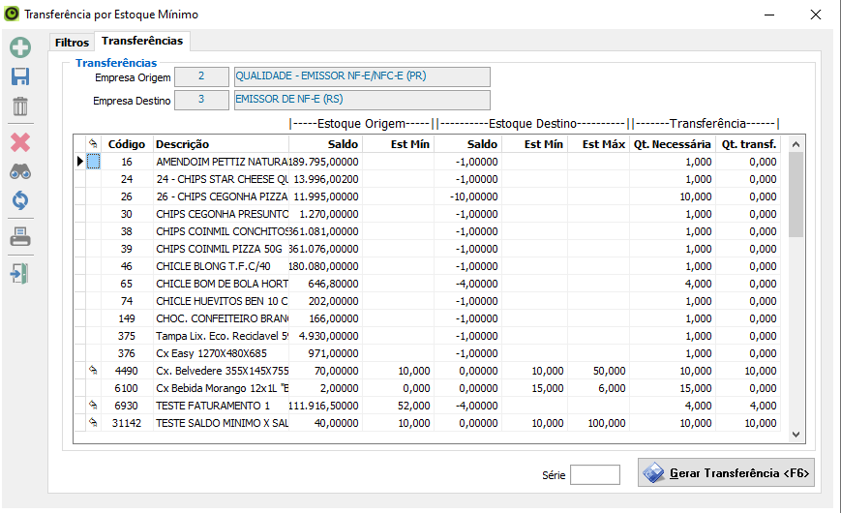Click the grid scrollbar up arrow
This screenshot has width=841, height=513.
tap(796, 144)
